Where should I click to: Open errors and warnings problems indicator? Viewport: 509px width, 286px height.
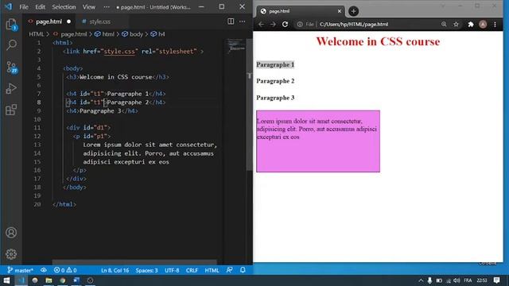coord(65,270)
